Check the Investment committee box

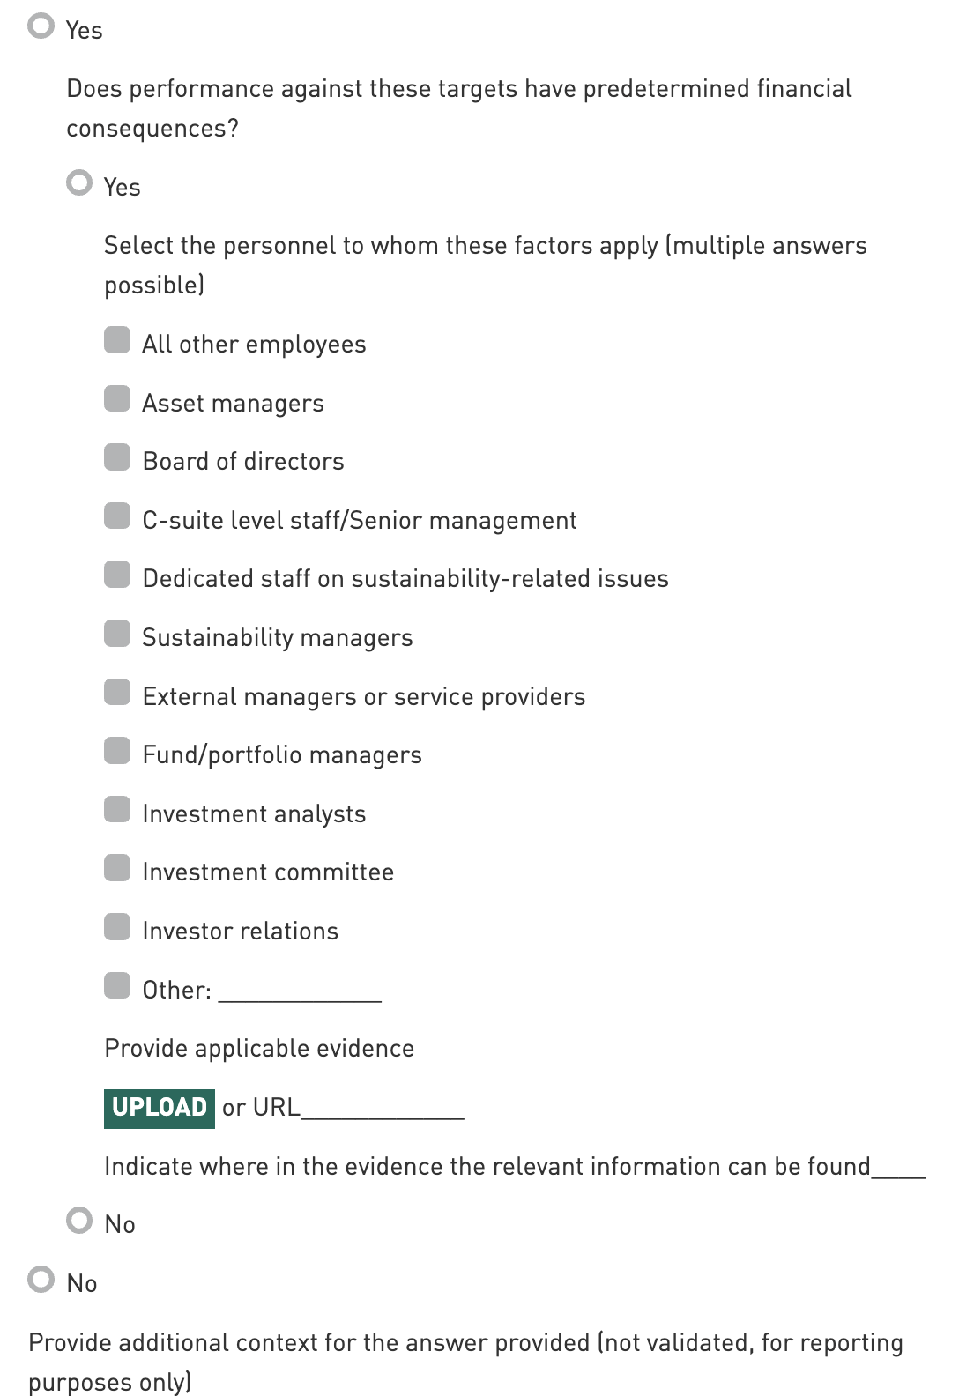coord(117,868)
